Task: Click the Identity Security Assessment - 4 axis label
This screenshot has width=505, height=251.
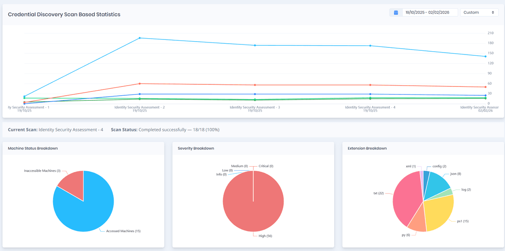Action: [370, 107]
